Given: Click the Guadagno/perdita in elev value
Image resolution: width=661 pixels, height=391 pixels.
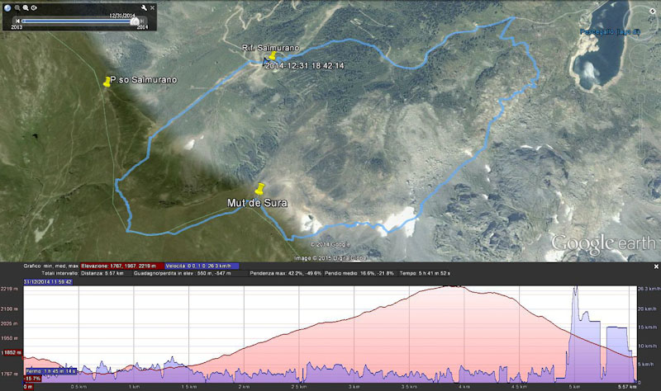Looking at the screenshot, I should pyautogui.click(x=182, y=273).
